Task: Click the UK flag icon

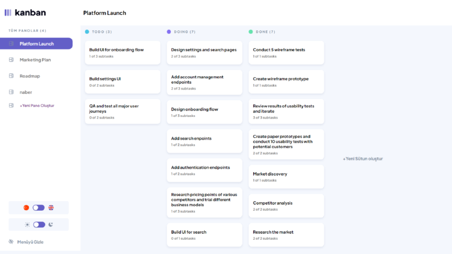Action: 51,208
